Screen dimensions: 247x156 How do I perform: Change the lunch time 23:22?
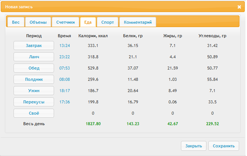(65, 57)
